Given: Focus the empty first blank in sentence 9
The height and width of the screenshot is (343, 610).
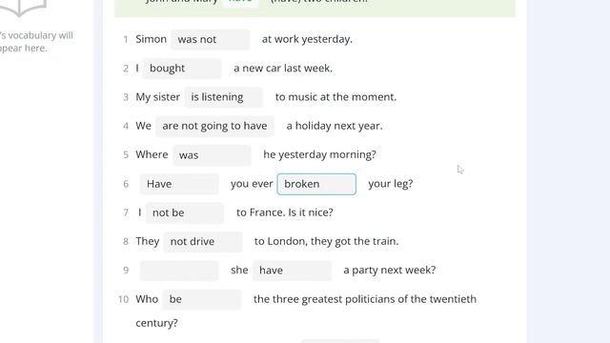Looking at the screenshot, I should click(x=179, y=271).
